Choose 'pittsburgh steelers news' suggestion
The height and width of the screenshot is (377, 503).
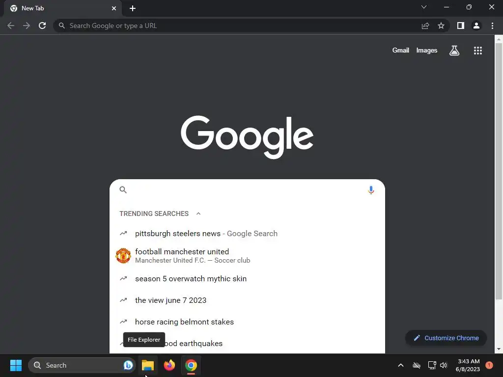(x=247, y=233)
